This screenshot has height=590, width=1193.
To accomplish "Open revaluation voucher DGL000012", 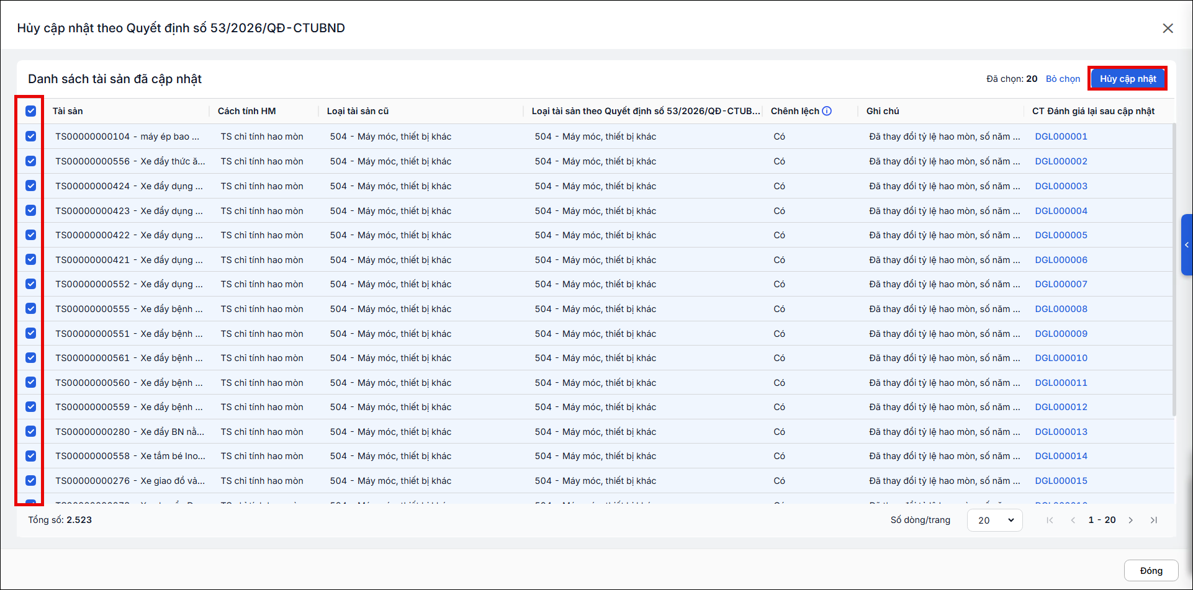I will pos(1061,407).
